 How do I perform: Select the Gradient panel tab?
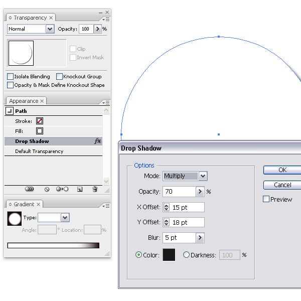click(24, 204)
